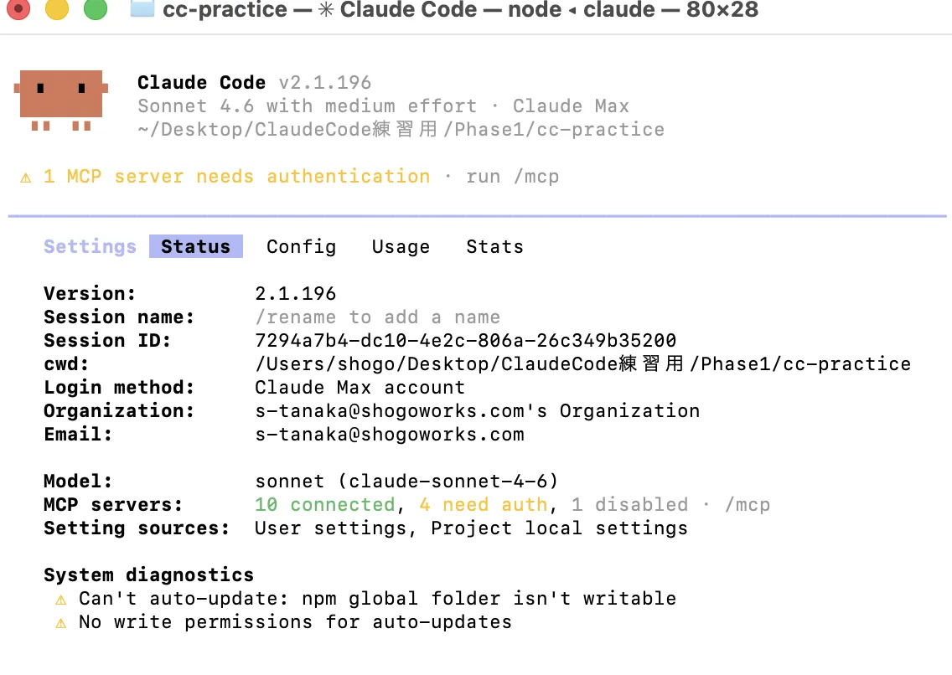Image resolution: width=952 pixels, height=675 pixels.
Task: Click the folder icon in the title bar
Action: [142, 8]
